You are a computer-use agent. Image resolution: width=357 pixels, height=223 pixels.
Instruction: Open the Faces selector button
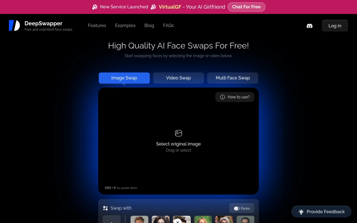242,208
